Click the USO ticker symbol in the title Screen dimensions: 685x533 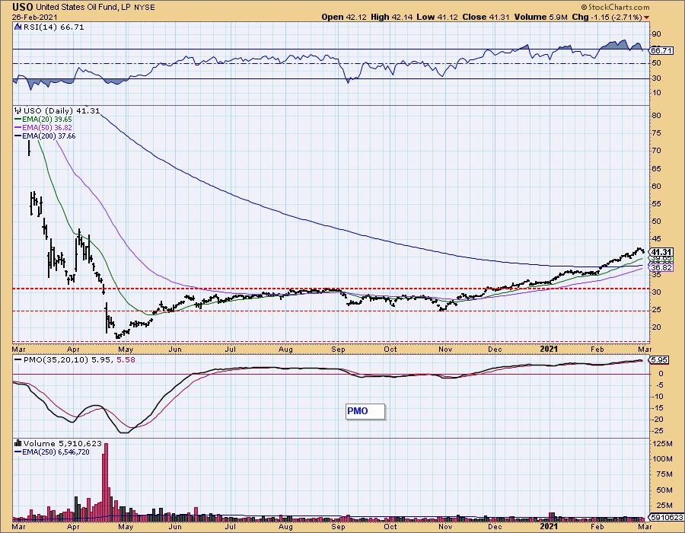(23, 8)
